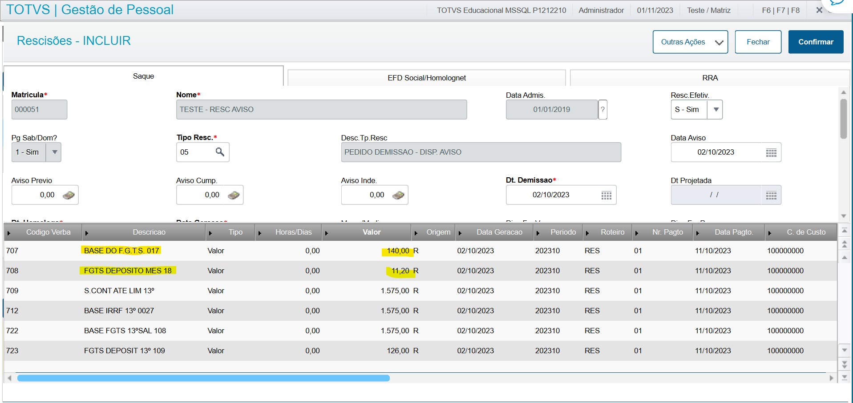Sort by Tipo column header
Viewport: 853px width, 403px height.
(230, 232)
